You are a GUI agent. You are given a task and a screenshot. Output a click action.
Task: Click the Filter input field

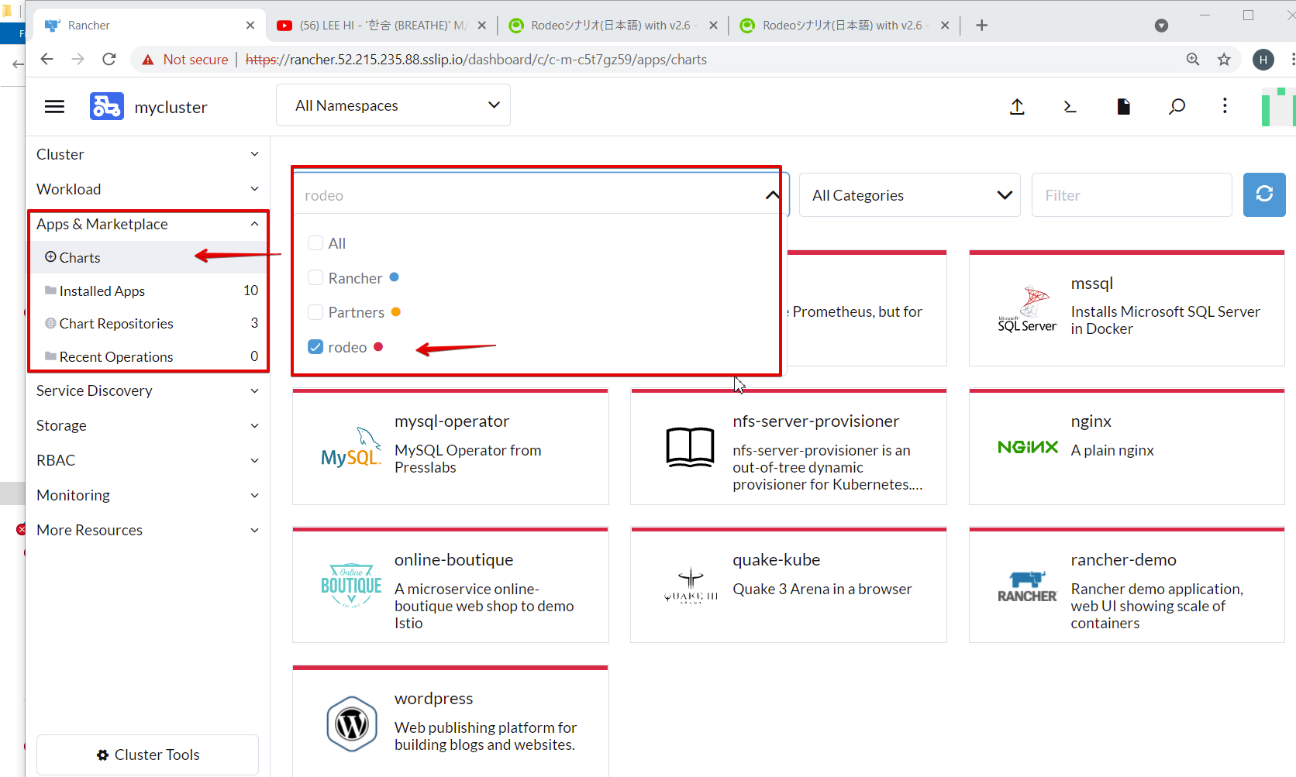(x=1132, y=195)
